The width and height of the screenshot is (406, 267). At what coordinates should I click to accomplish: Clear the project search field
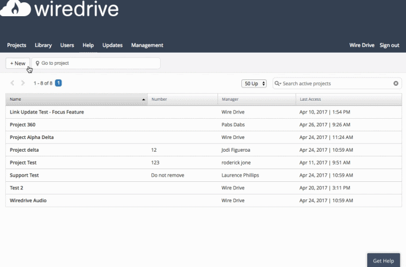(396, 83)
